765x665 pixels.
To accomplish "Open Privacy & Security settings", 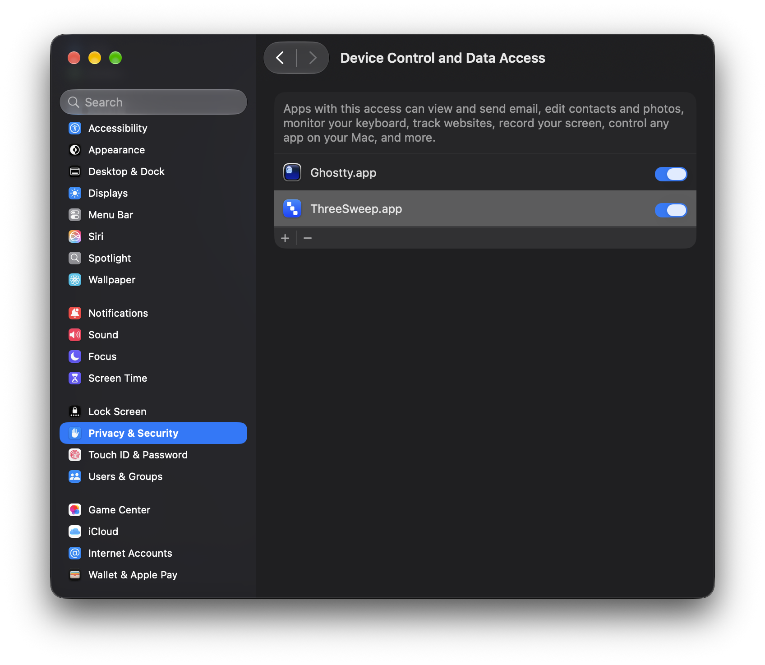I will (153, 433).
